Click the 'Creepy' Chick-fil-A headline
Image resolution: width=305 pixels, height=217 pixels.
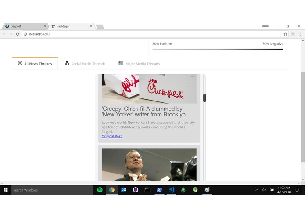(144, 112)
